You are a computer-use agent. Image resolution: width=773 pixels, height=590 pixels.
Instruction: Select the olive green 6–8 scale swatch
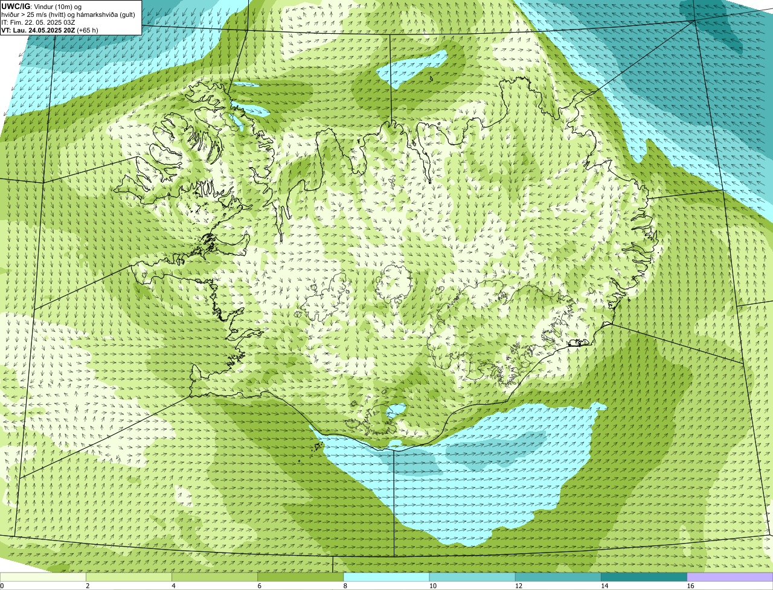point(300,577)
